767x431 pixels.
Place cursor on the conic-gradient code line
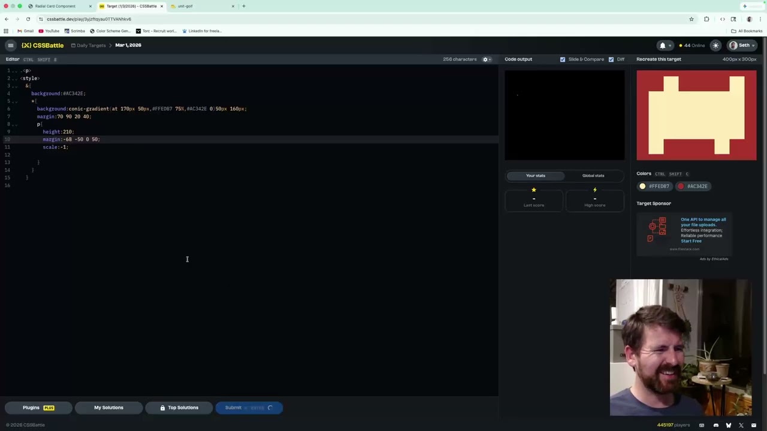(x=142, y=109)
